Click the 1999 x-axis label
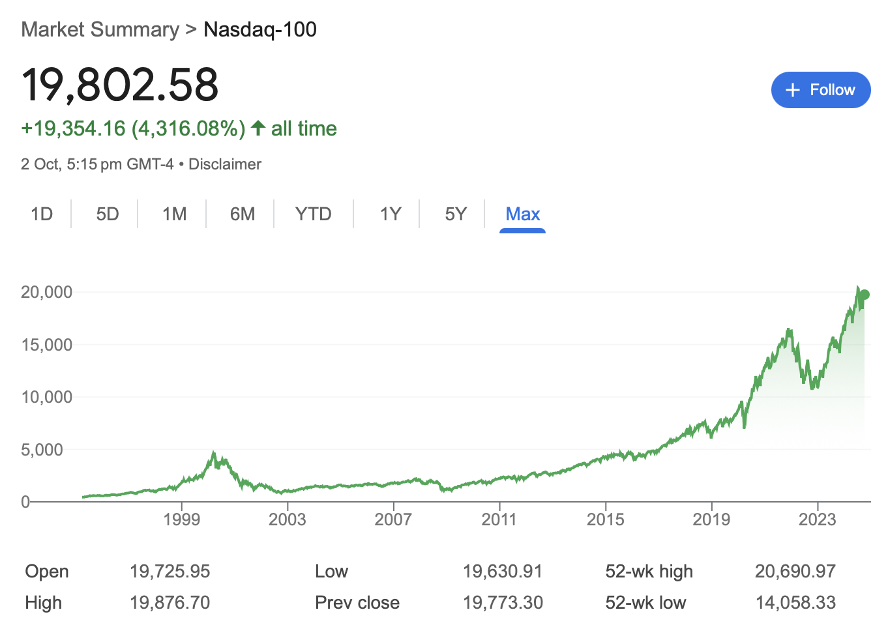Image resolution: width=888 pixels, height=627 pixels. pos(181,519)
